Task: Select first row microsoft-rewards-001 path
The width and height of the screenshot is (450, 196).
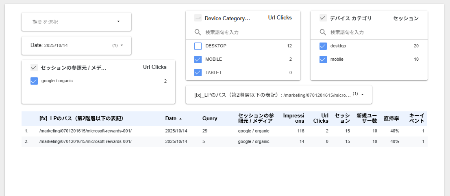Action: click(85, 131)
